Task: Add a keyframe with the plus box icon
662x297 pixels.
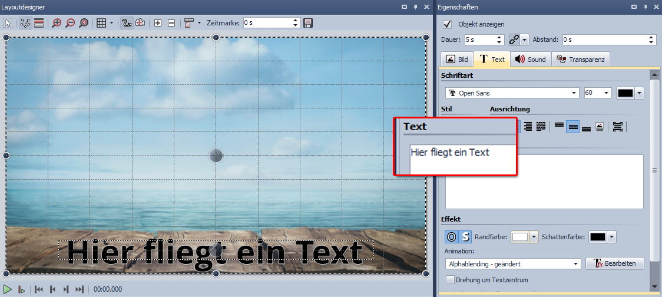Action: [x=158, y=23]
